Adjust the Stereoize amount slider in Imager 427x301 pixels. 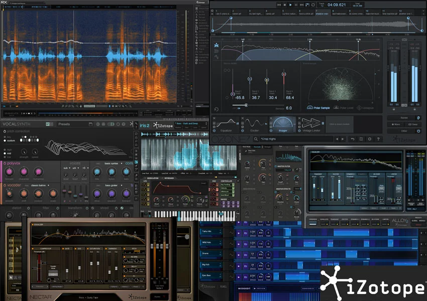[x=246, y=105]
